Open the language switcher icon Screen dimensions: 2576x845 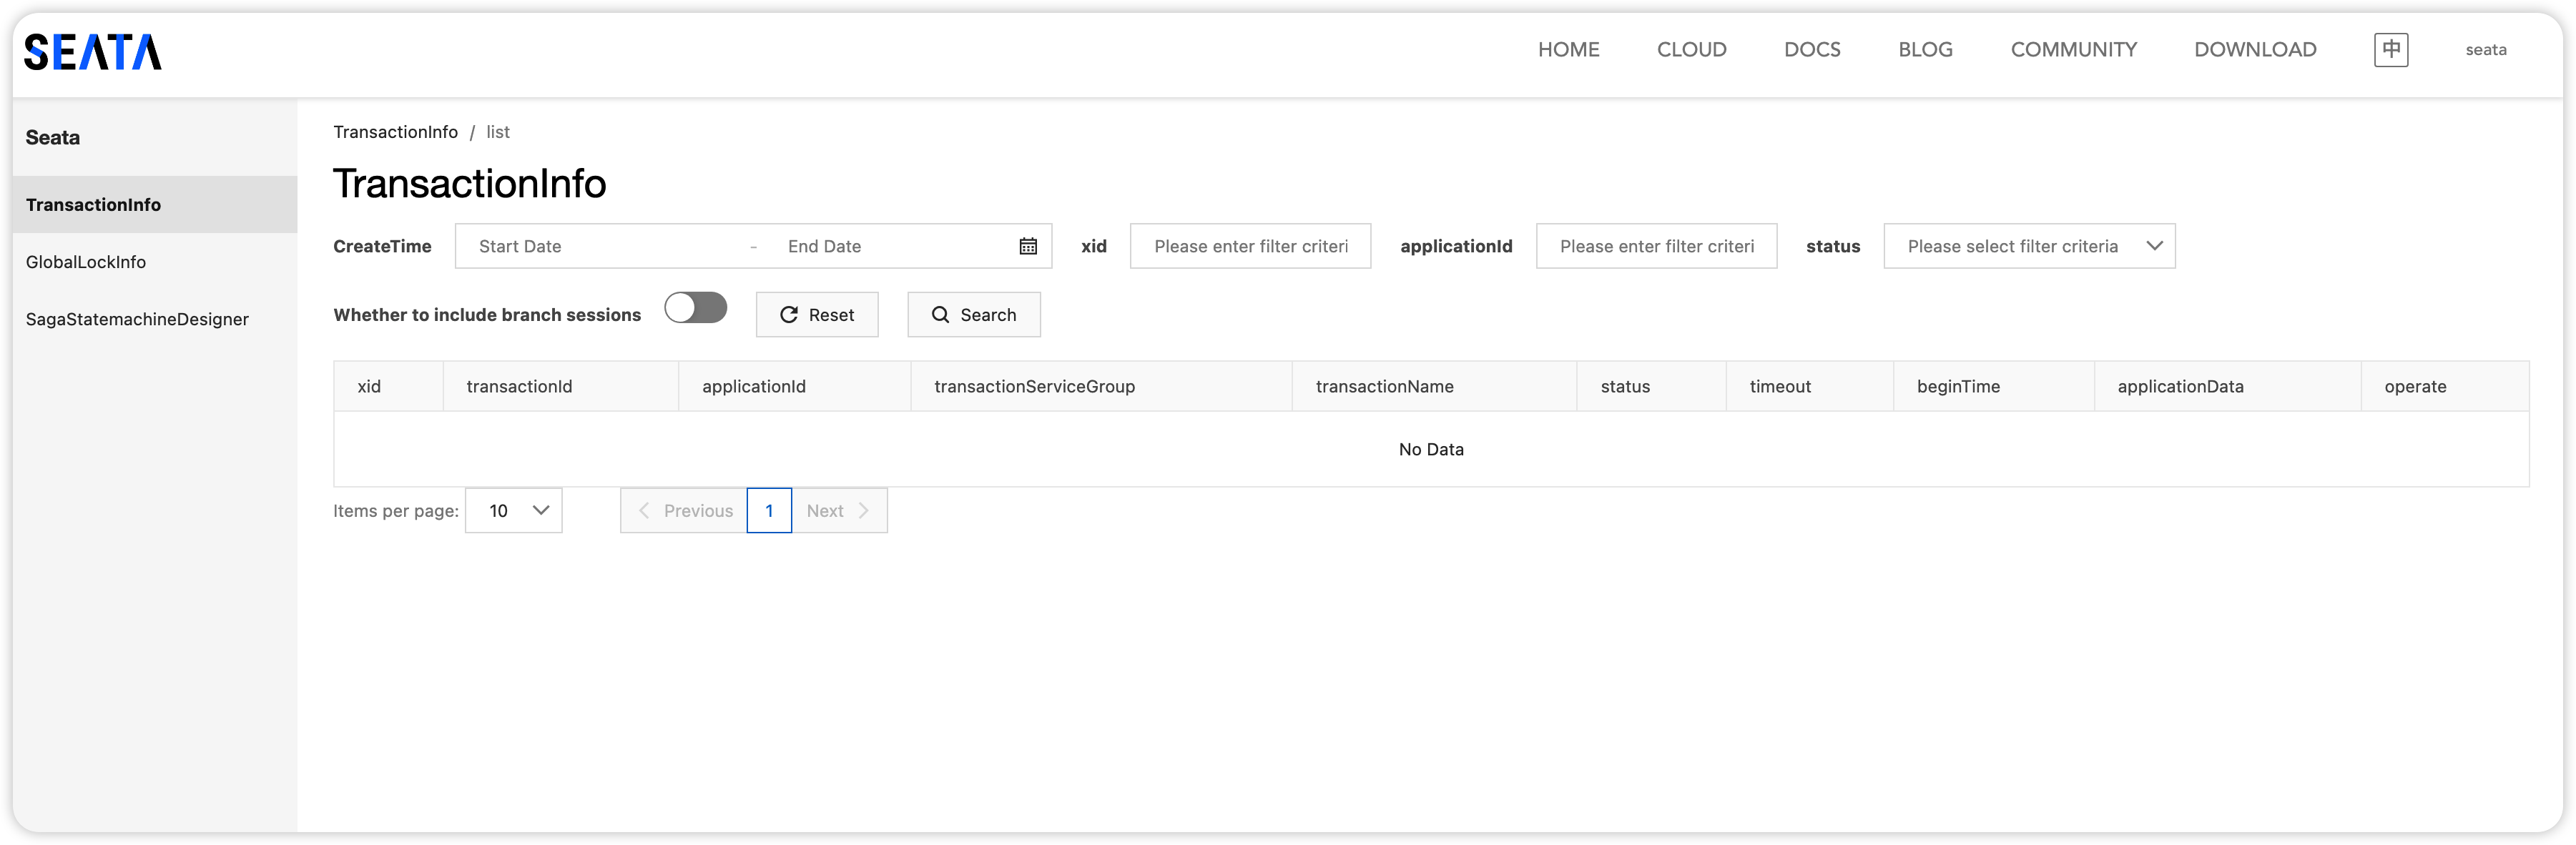tap(2392, 49)
